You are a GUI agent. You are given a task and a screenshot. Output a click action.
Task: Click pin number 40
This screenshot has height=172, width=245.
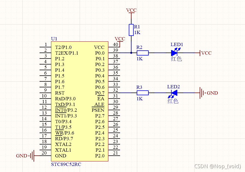[115, 44]
